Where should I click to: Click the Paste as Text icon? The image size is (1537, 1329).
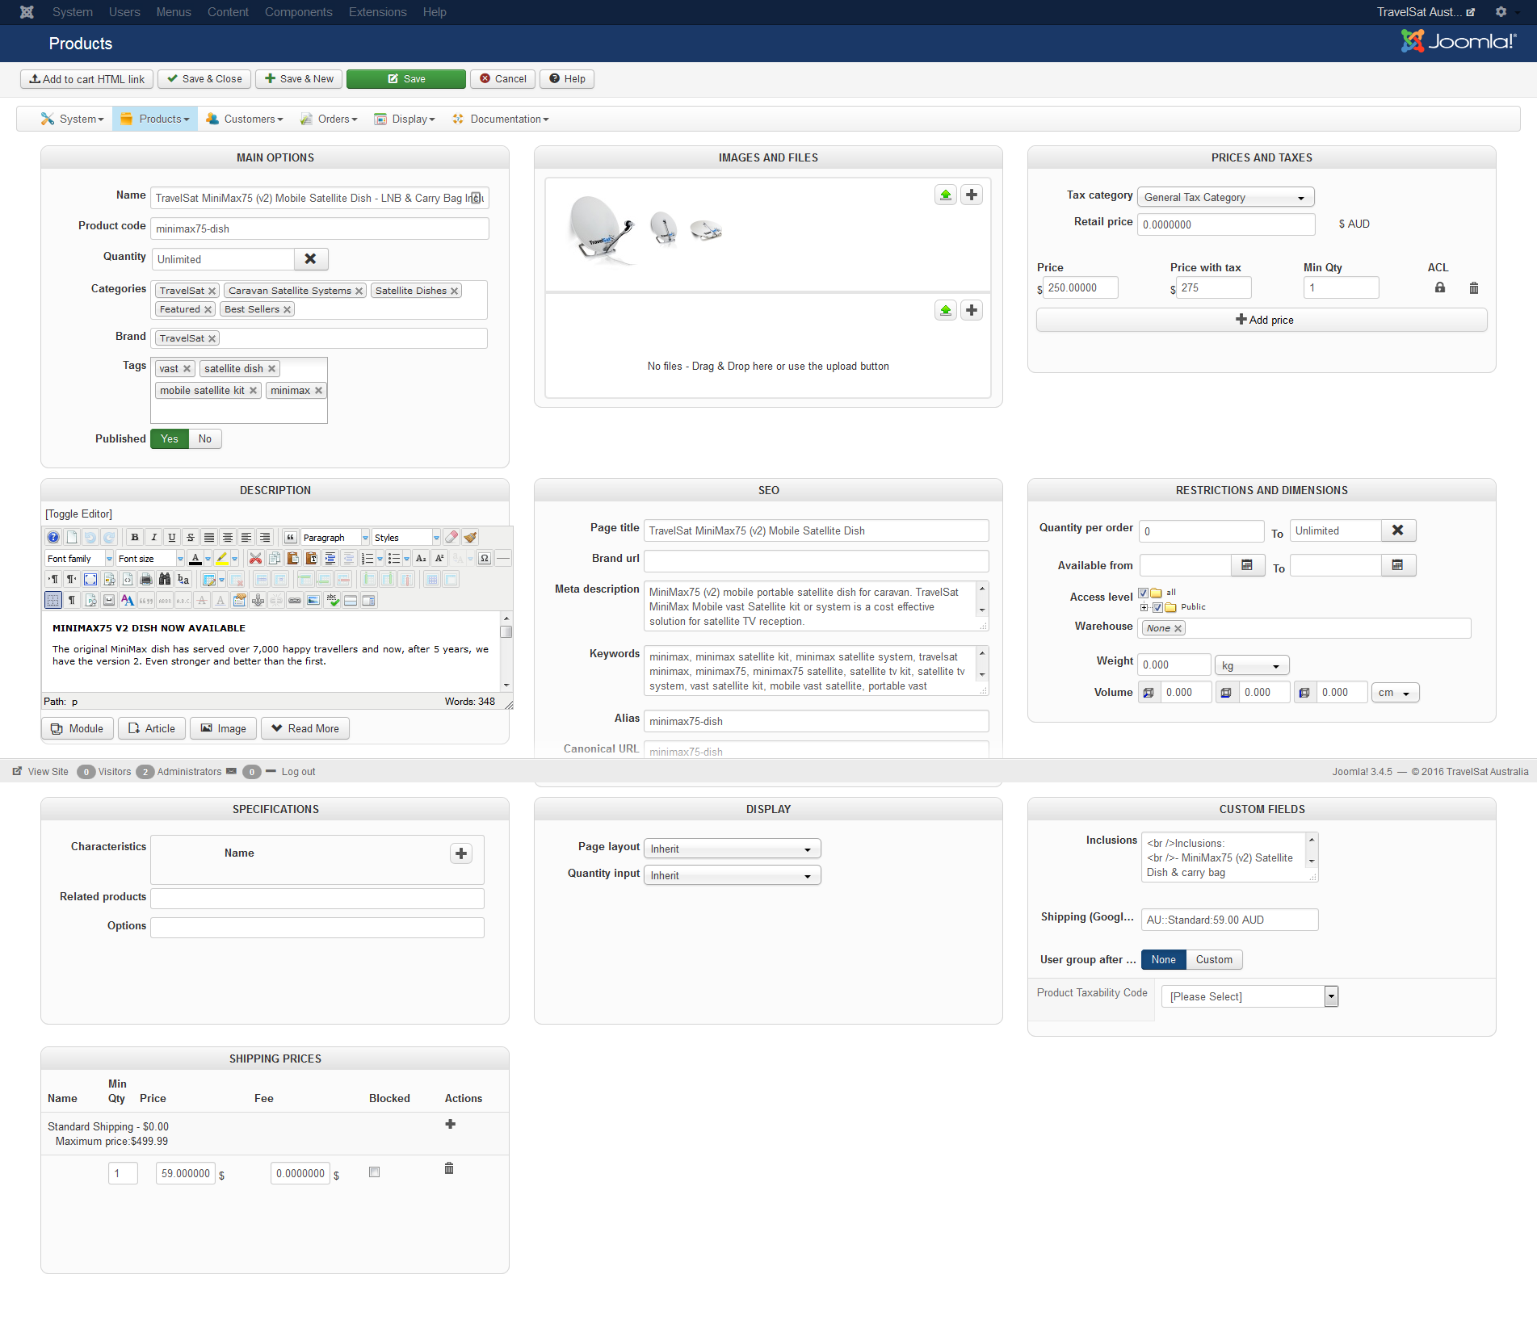point(311,559)
